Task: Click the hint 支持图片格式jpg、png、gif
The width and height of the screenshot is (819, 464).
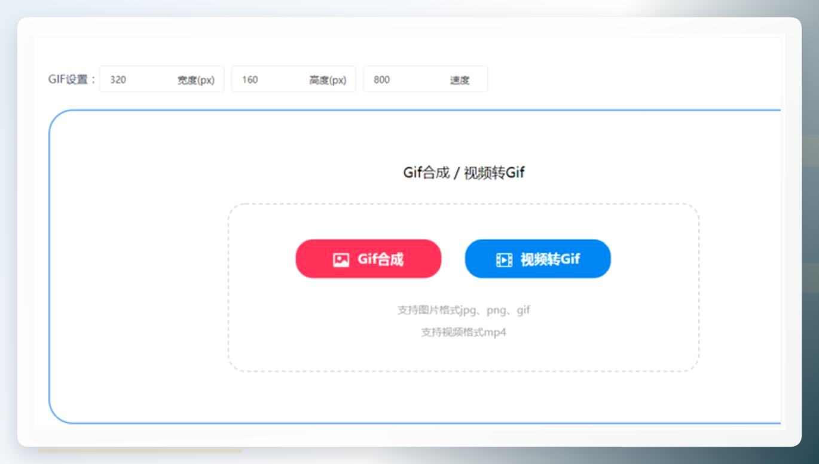Action: coord(464,310)
